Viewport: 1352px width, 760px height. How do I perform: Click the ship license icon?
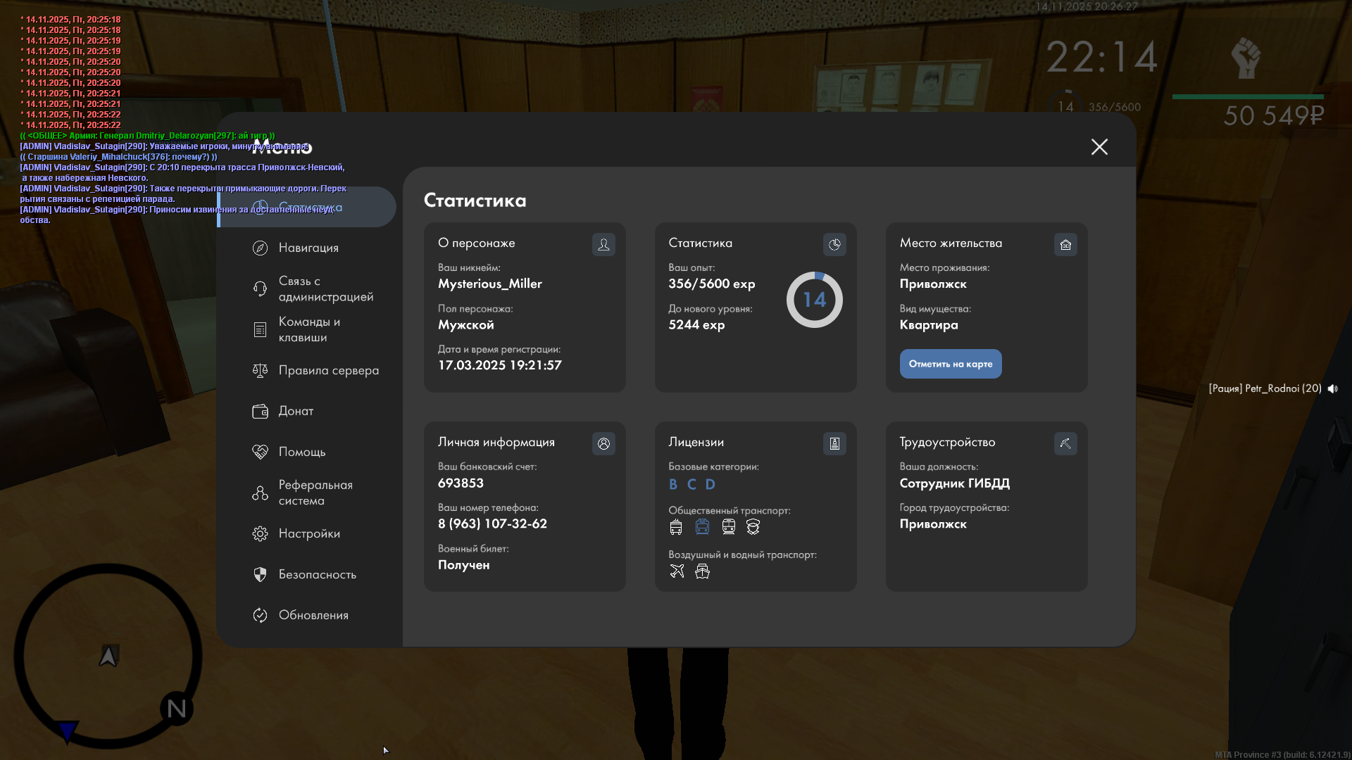(x=702, y=571)
